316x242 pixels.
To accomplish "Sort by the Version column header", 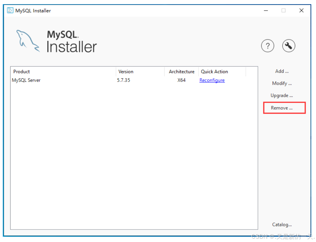I will (x=140, y=72).
